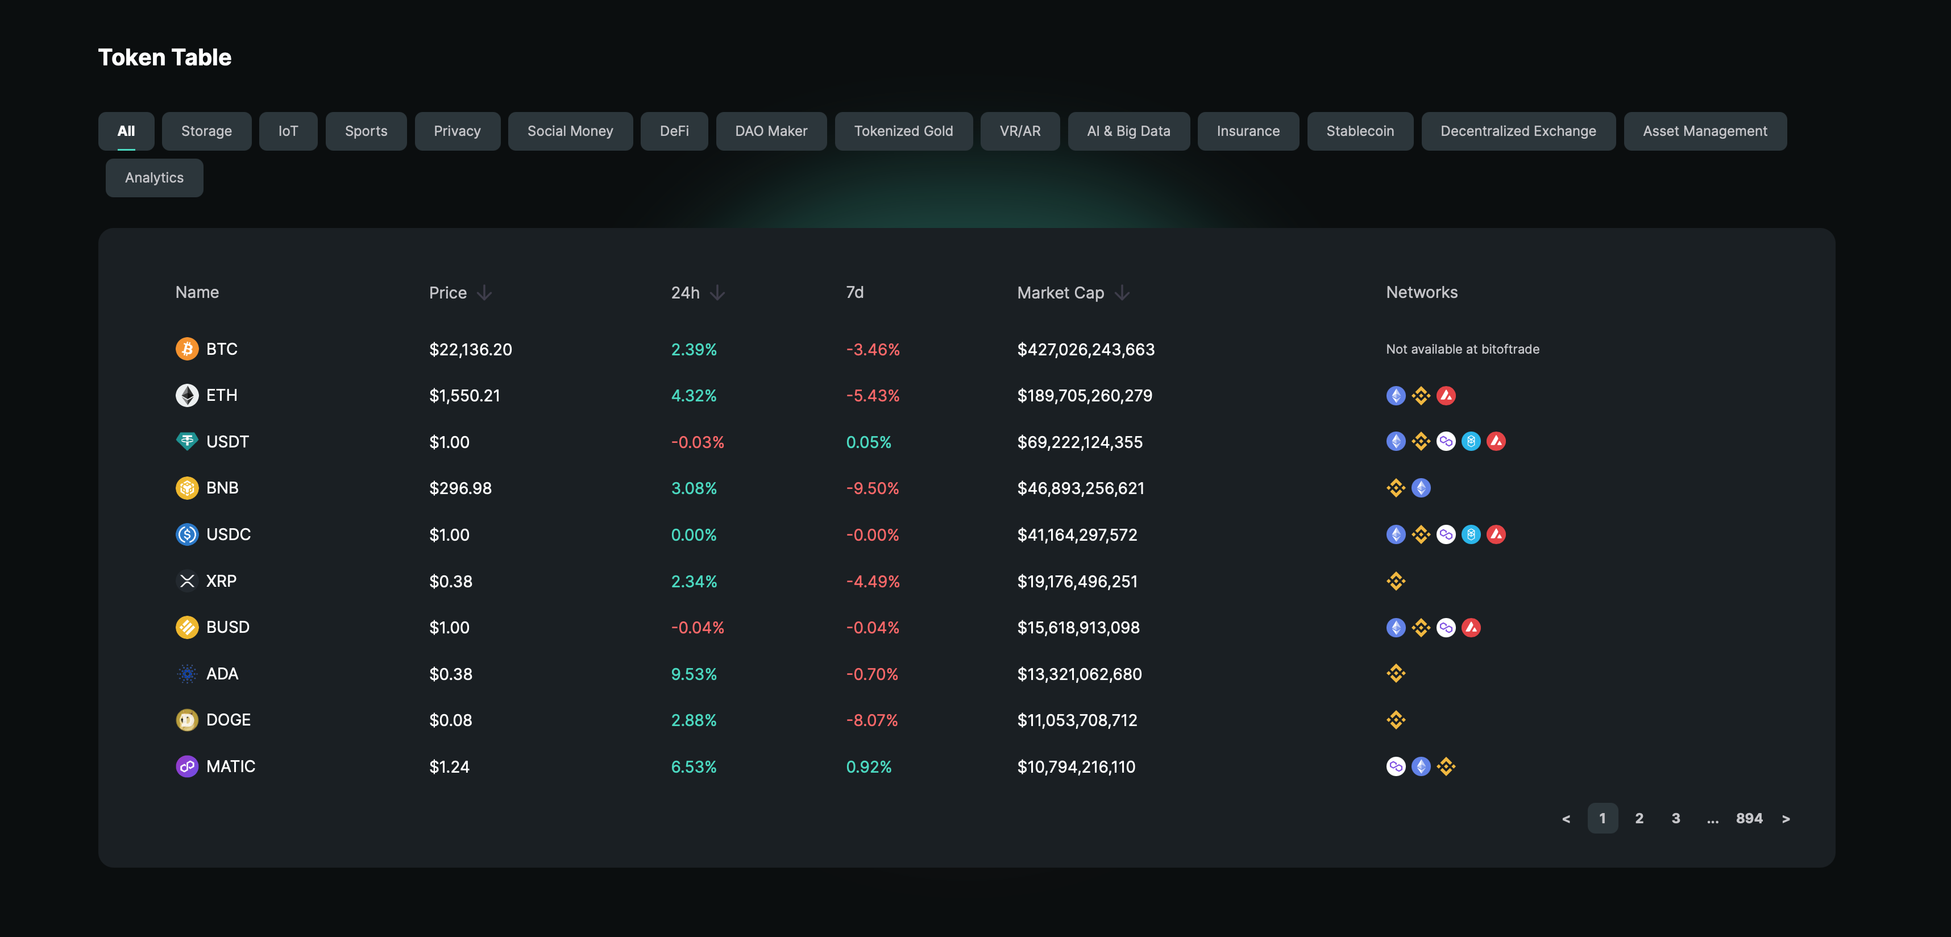
Task: Click the Ethereum logo beside ETH
Action: click(187, 395)
